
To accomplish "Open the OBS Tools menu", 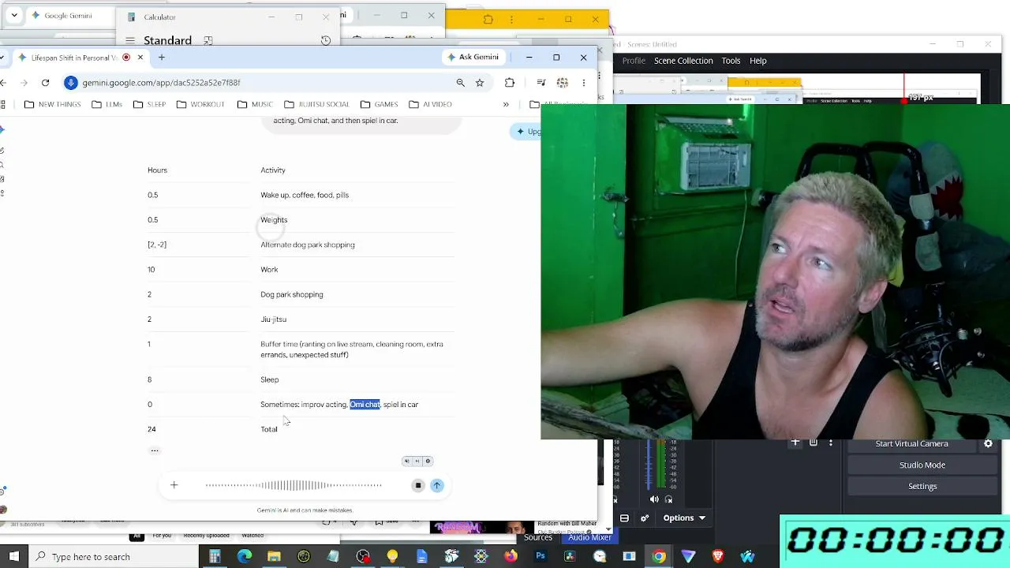I will tap(731, 61).
